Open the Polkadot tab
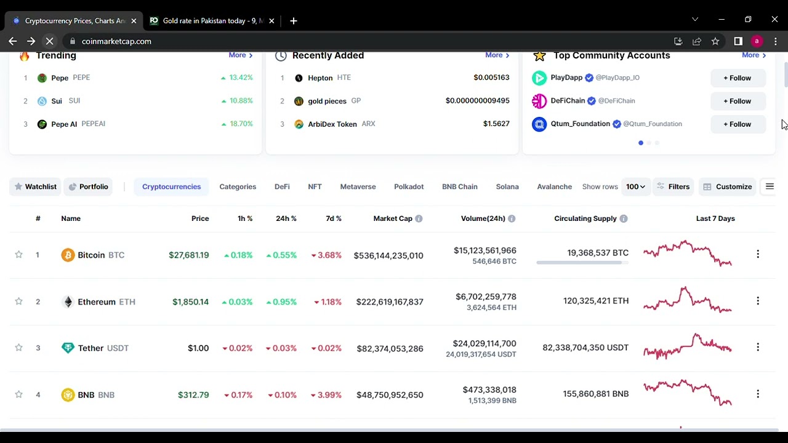This screenshot has height=443, width=788. [409, 186]
